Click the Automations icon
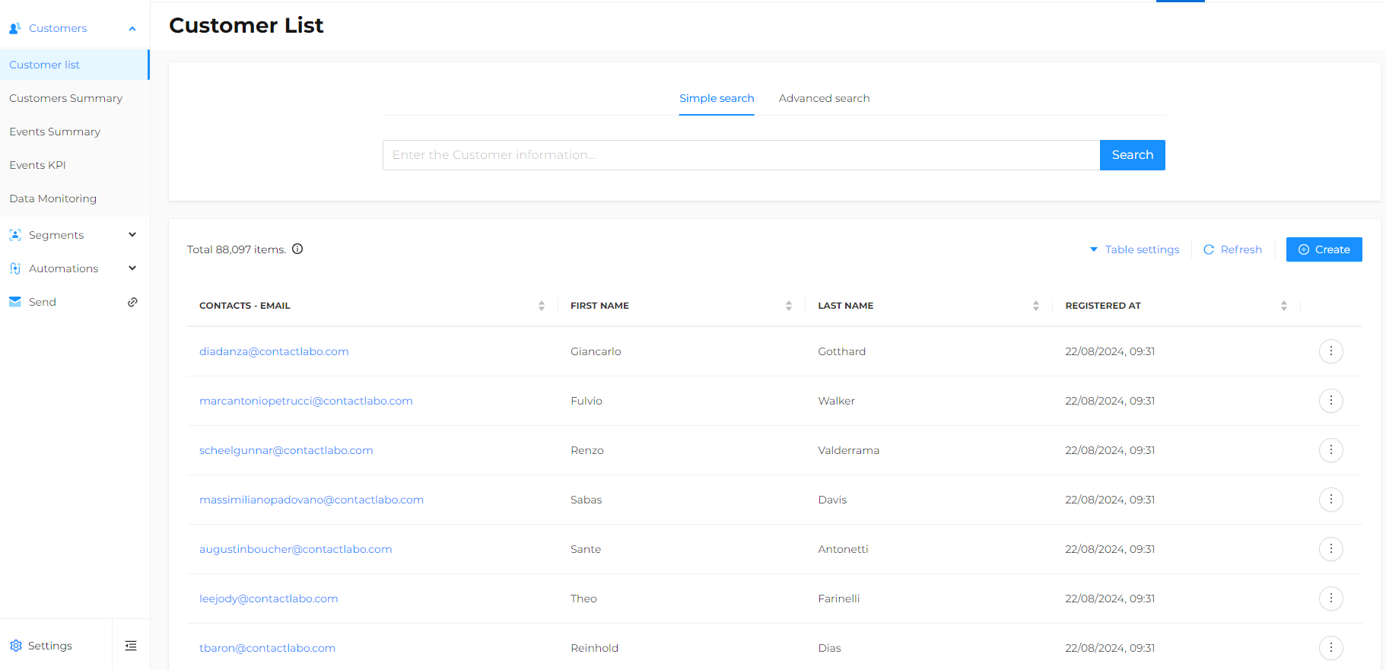 click(15, 268)
